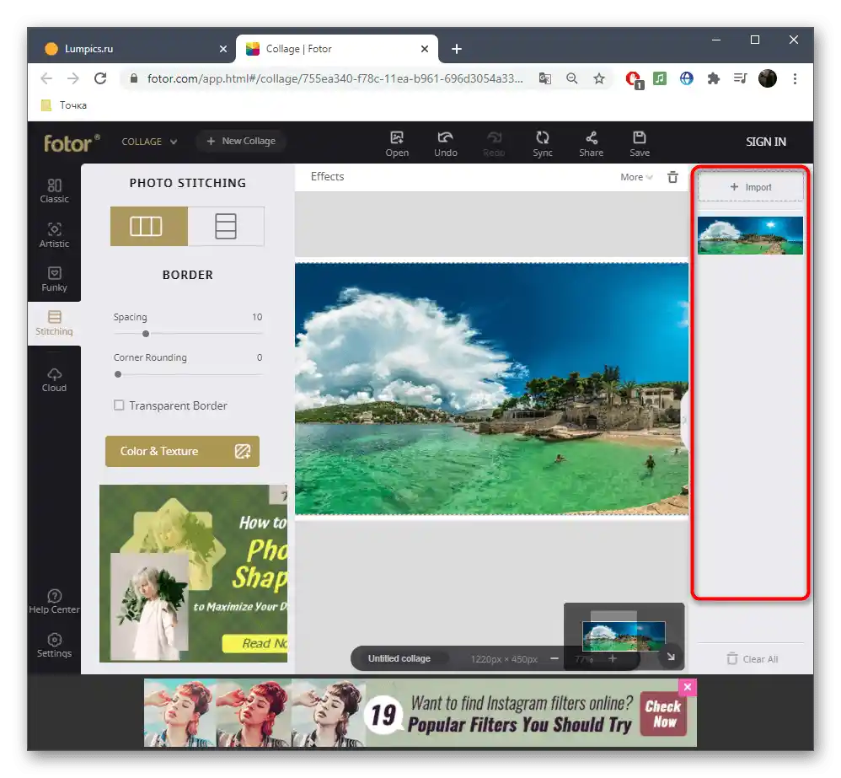Screen dimensions: 841x778
Task: Click the Fotor logo
Action: 71,142
